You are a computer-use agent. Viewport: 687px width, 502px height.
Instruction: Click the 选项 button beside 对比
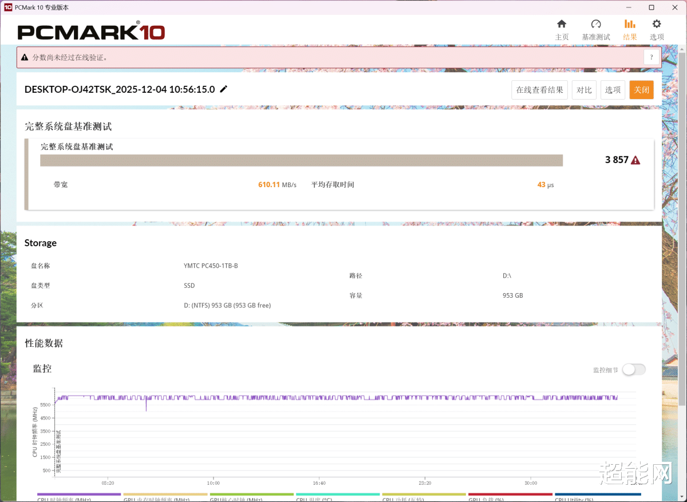613,90
